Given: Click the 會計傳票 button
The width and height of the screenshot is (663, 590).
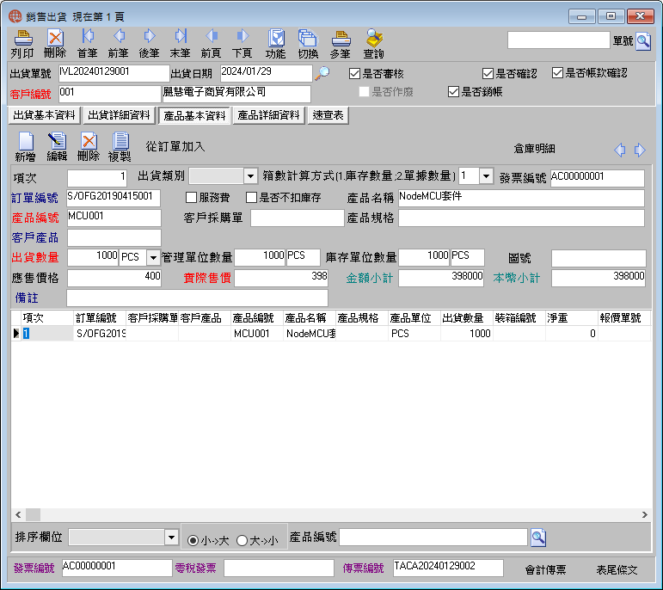Looking at the screenshot, I should 545,569.
